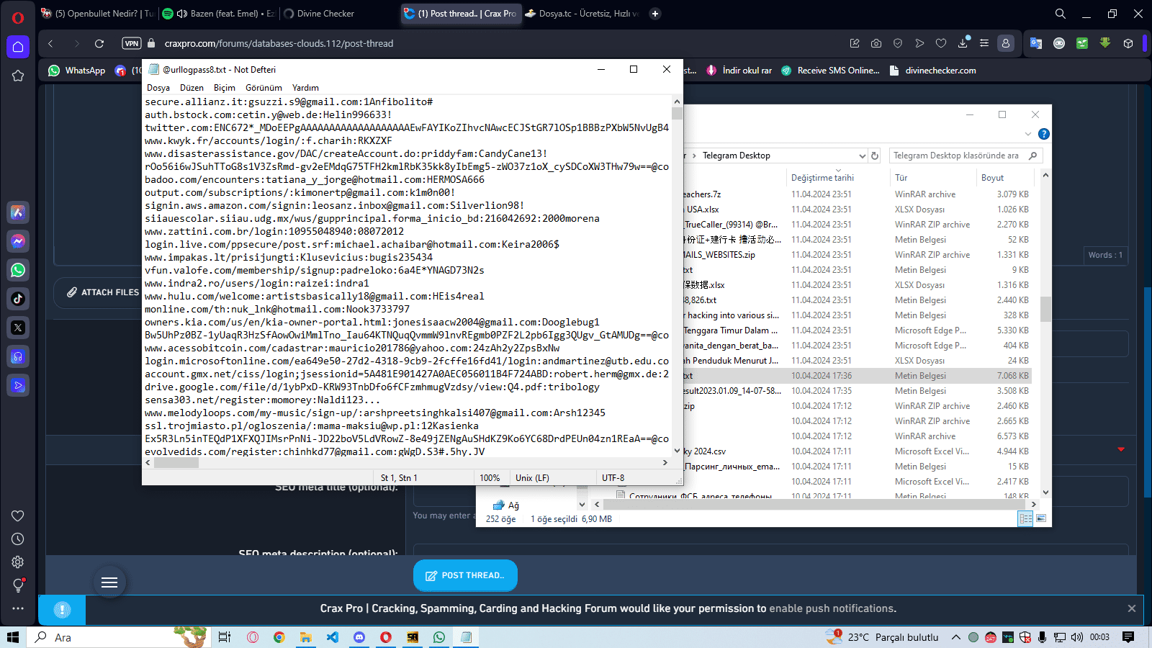Image resolution: width=1152 pixels, height=648 pixels.
Task: Open WhatsApp in the Opera sidebar
Action: [18, 270]
